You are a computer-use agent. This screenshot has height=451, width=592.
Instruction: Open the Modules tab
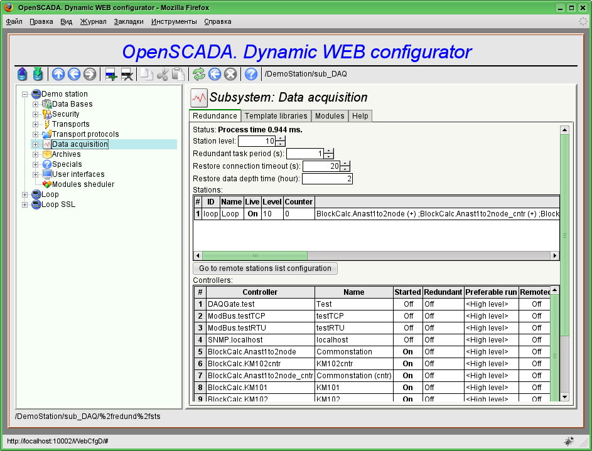(330, 116)
